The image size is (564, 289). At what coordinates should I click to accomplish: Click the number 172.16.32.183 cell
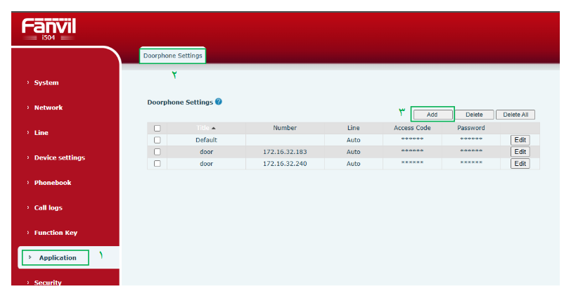(x=285, y=152)
